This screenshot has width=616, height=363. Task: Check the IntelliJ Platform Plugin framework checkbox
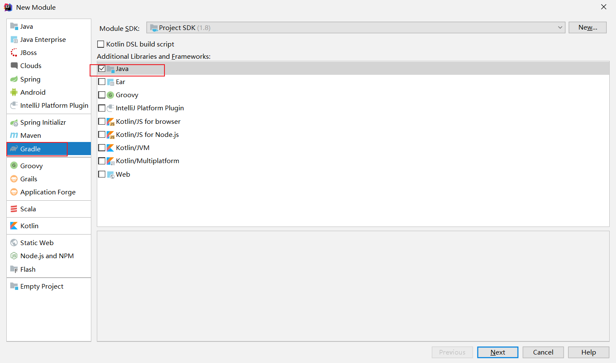coord(102,108)
